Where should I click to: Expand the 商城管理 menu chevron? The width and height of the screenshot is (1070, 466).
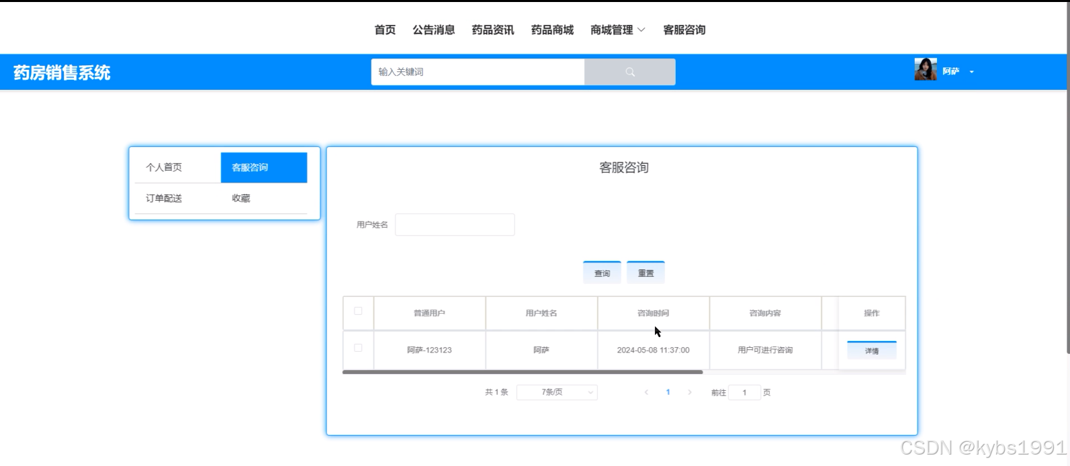click(641, 30)
